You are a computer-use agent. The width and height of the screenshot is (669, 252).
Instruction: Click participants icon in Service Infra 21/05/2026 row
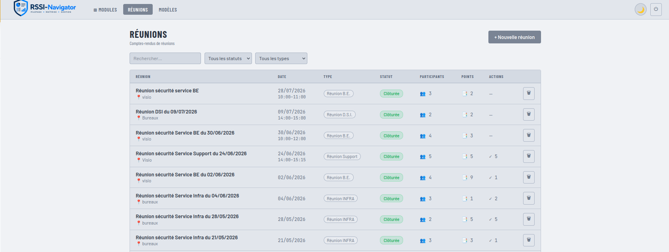pos(423,241)
